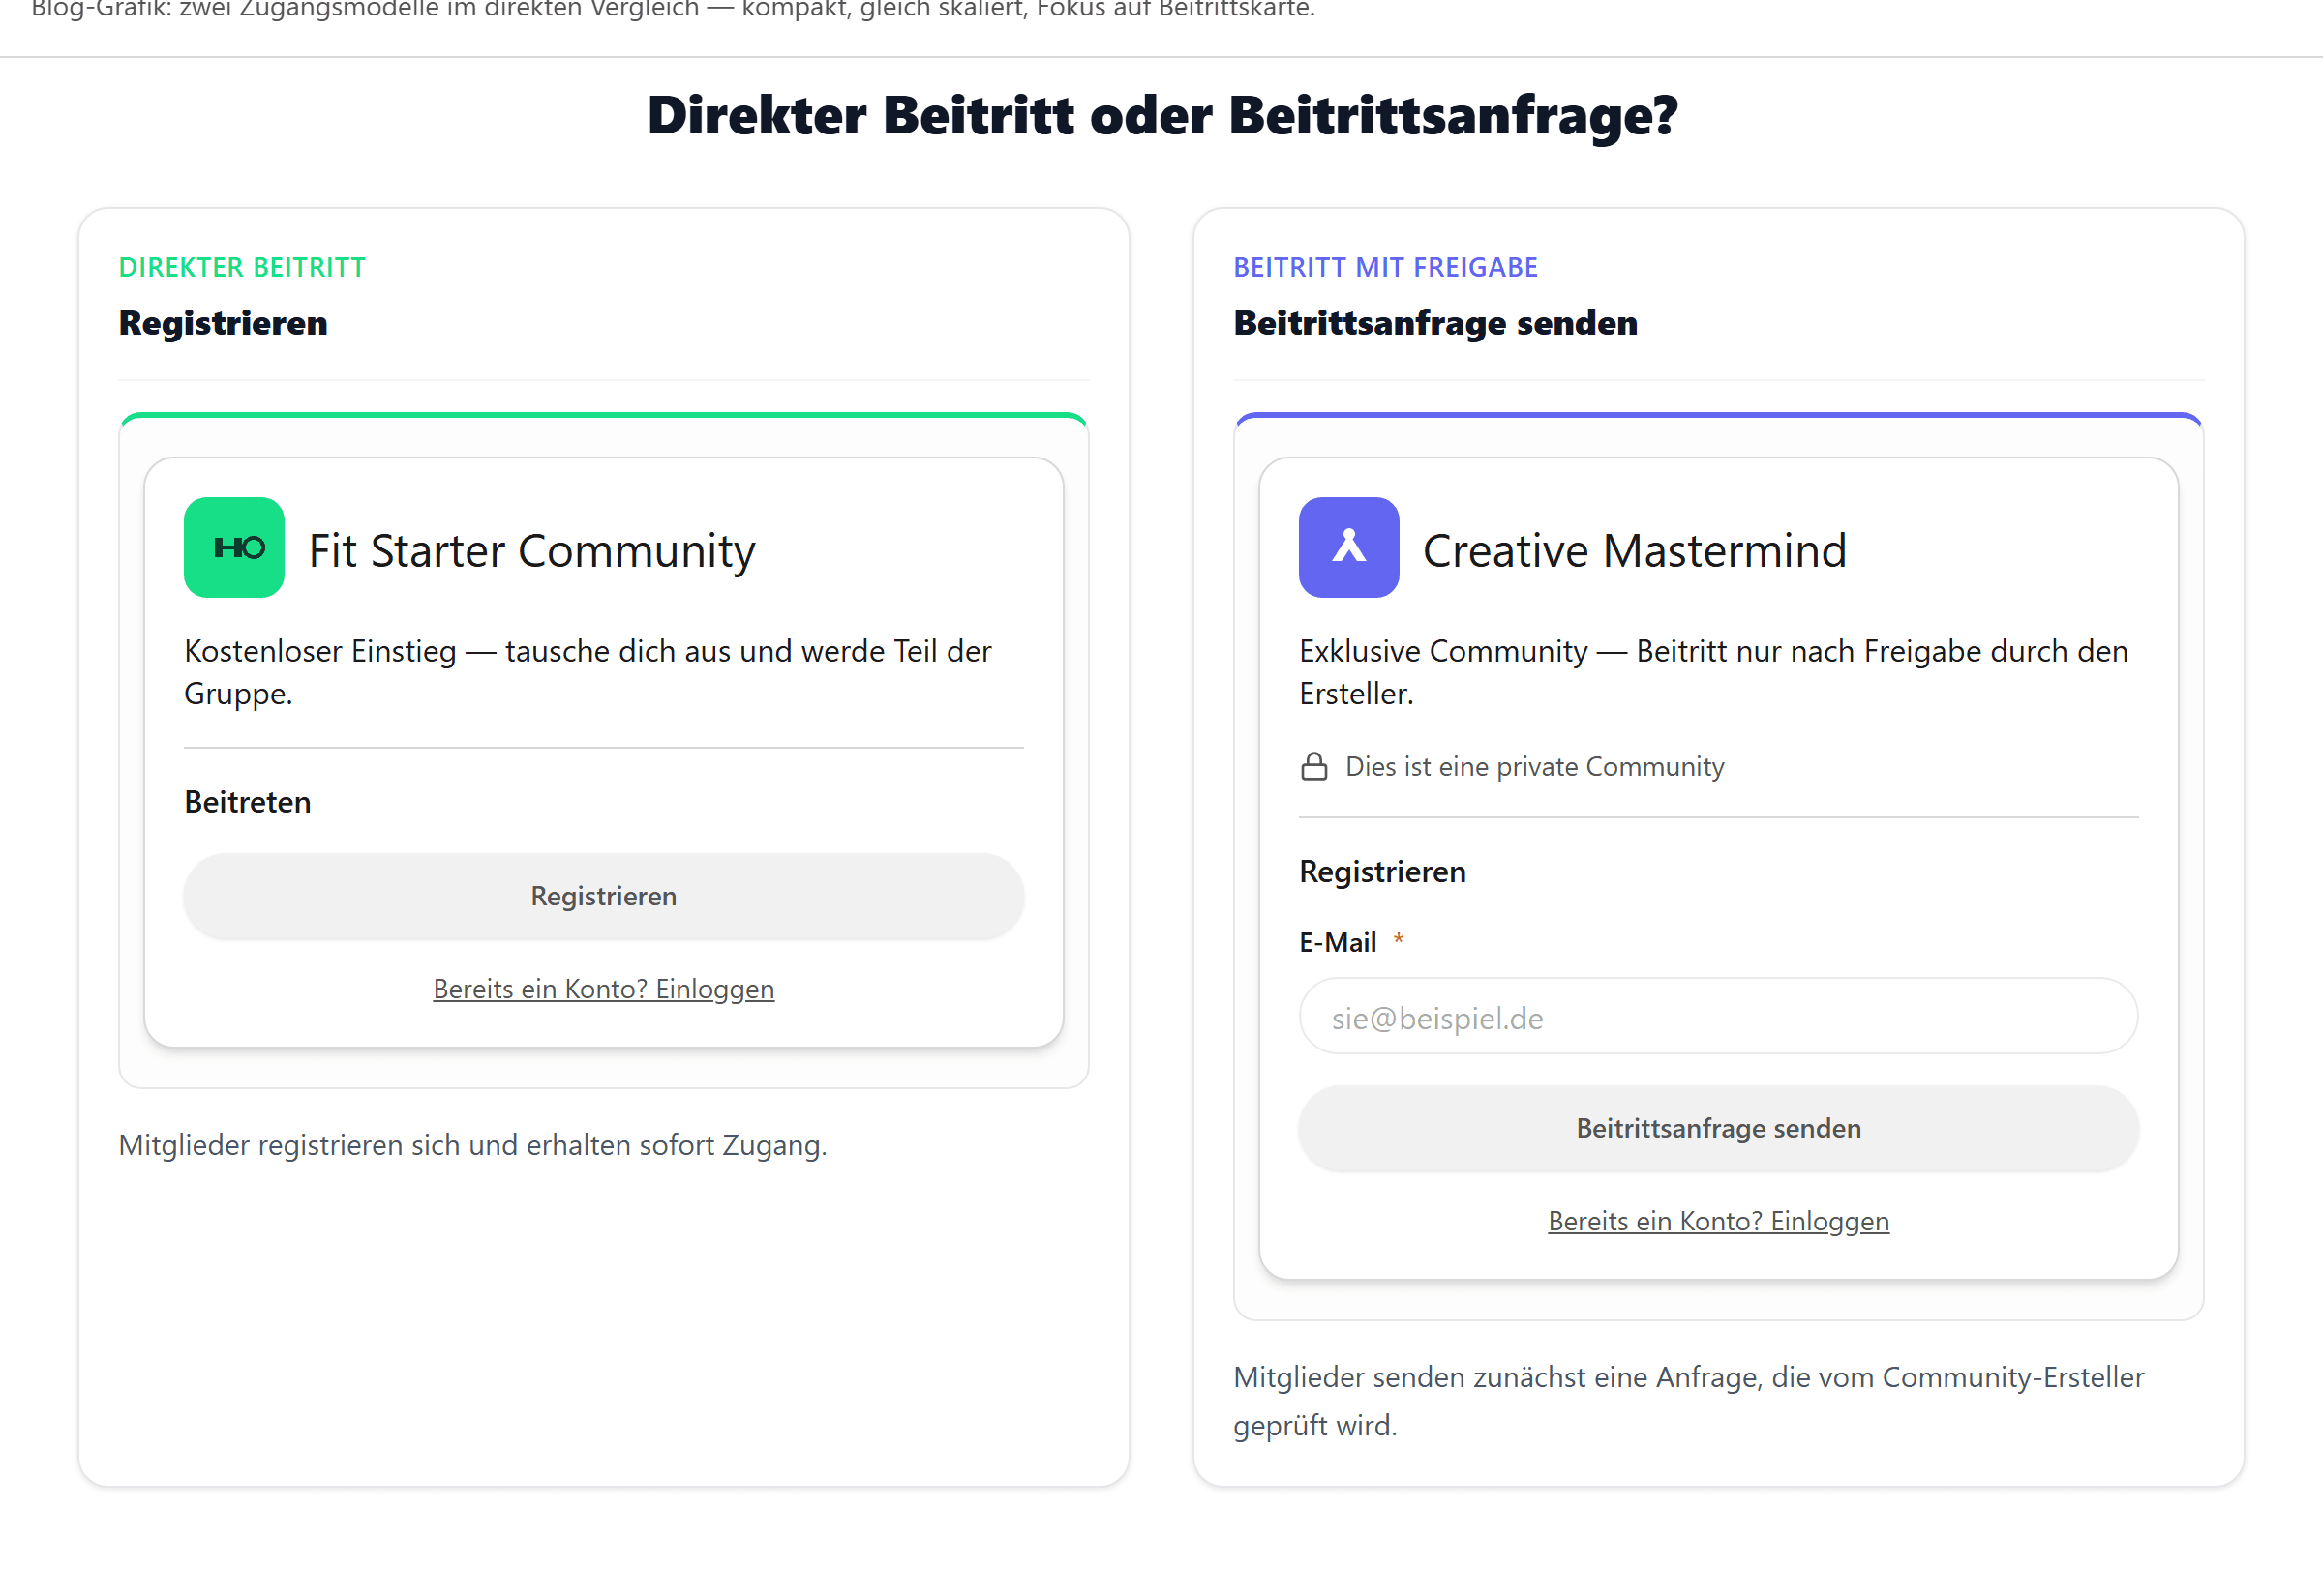
Task: Click 'Exklusive Community' description text
Action: [1713, 672]
